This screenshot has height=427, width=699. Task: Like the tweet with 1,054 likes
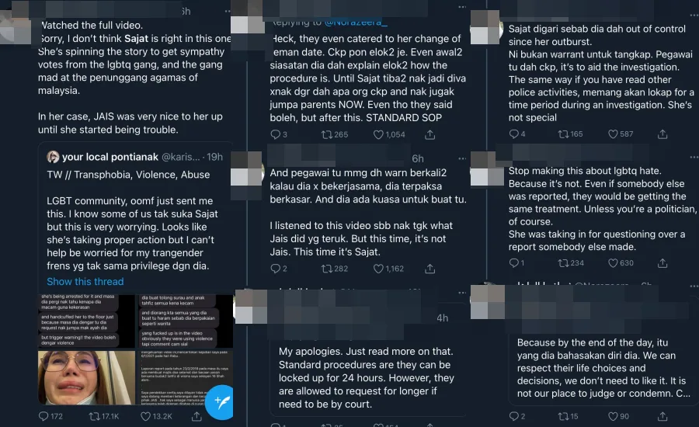pyautogui.click(x=381, y=134)
